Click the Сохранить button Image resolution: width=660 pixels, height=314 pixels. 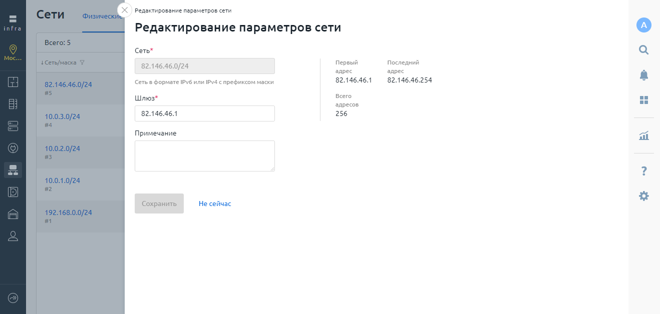159,203
